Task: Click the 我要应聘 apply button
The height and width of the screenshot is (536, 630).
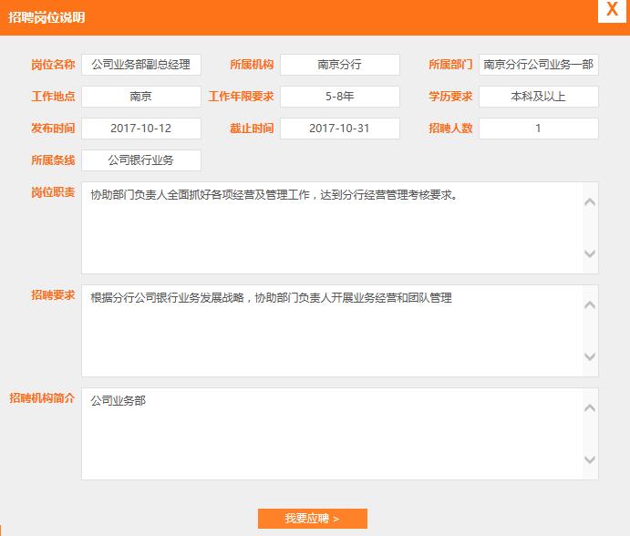Action: 312,519
